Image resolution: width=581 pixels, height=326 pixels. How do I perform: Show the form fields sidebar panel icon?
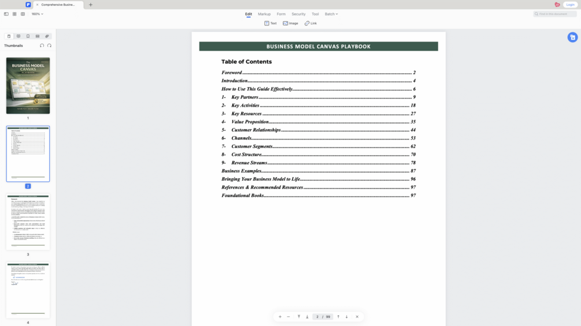(x=38, y=36)
